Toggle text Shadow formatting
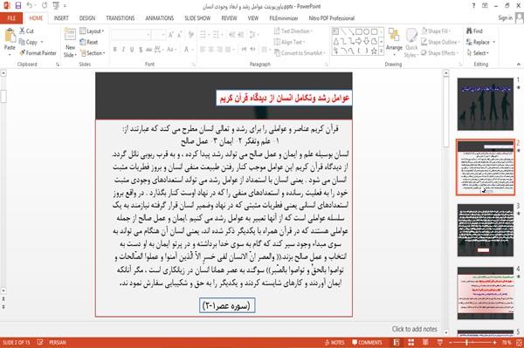This screenshot has height=348, width=524. pyautogui.click(x=141, y=50)
